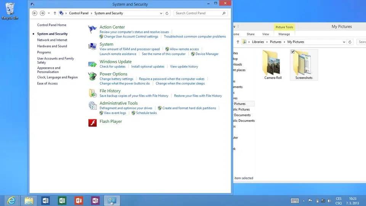Expand the Control Panel address bar dropdown
The image size is (366, 206).
click(x=161, y=13)
